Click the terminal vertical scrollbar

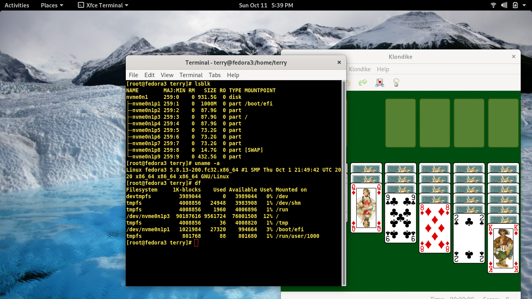344,183
